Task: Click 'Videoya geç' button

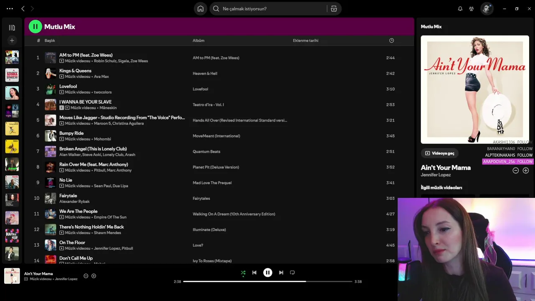Action: click(439, 153)
